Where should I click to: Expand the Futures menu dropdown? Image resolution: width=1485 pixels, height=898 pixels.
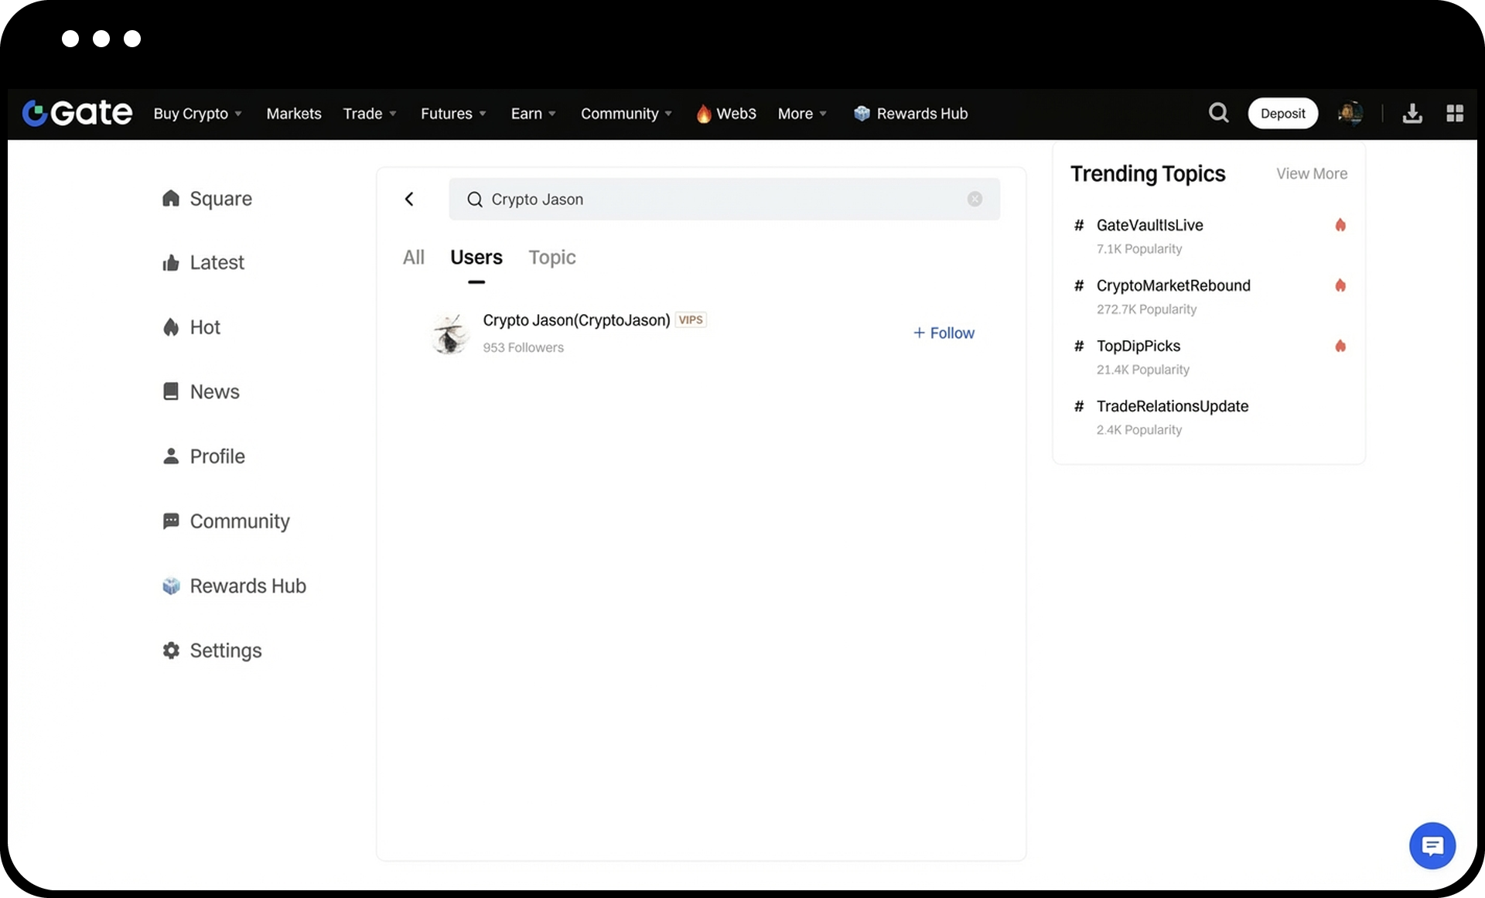pos(453,114)
